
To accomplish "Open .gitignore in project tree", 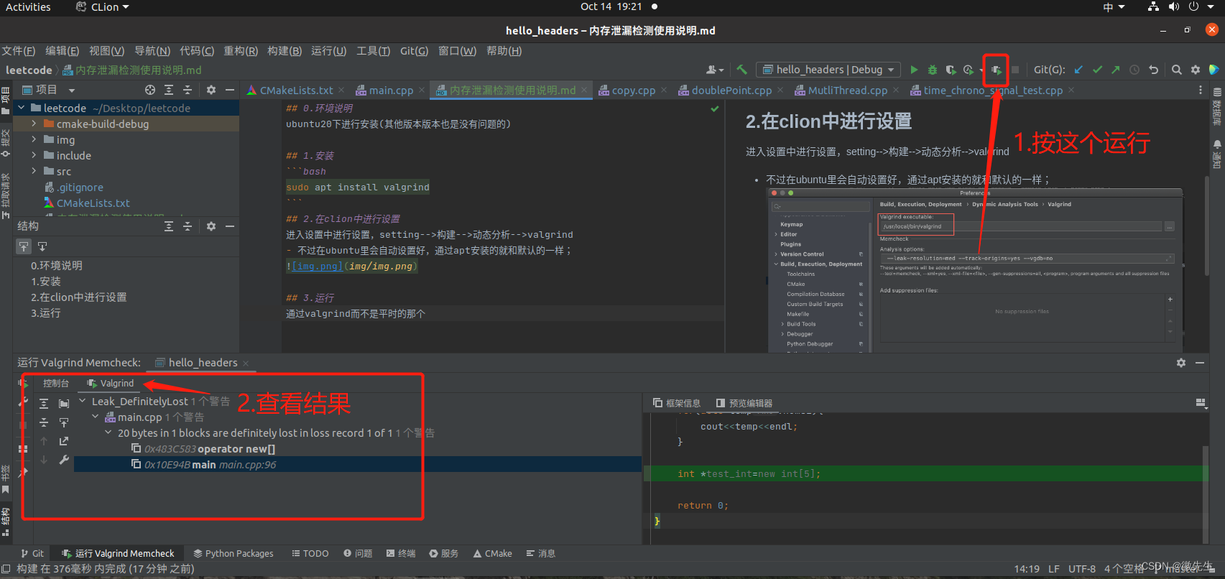I will click(80, 187).
